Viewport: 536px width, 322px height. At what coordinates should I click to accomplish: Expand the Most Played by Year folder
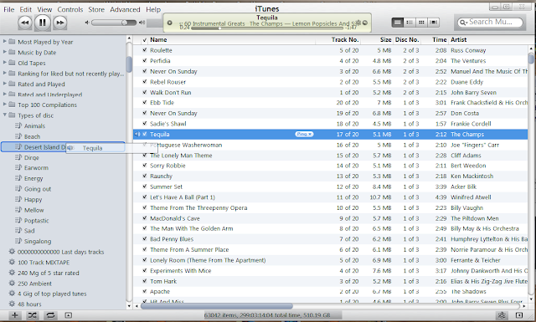pyautogui.click(x=5, y=42)
